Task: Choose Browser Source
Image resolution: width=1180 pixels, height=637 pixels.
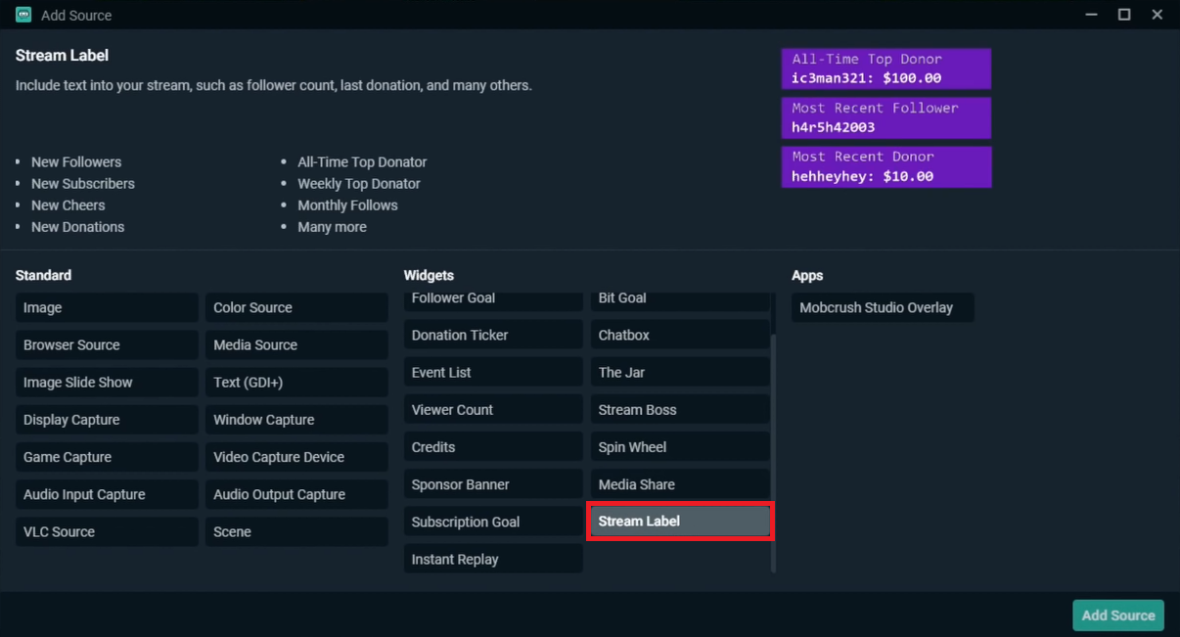Action: (107, 344)
